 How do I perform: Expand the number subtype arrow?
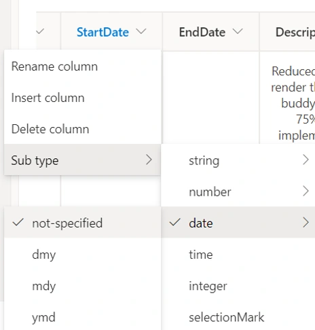(305, 191)
